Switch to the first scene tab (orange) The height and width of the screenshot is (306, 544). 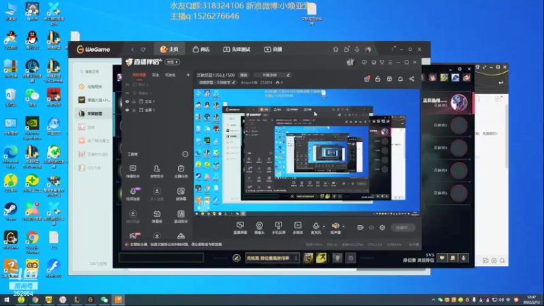(139, 75)
